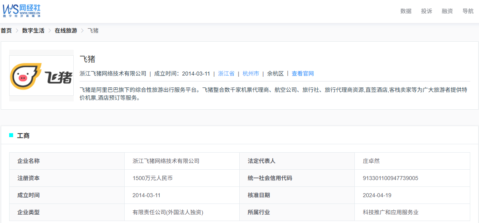The image size is (479, 223).
Task: Open the 网经社 site logo
Action: tap(22, 11)
